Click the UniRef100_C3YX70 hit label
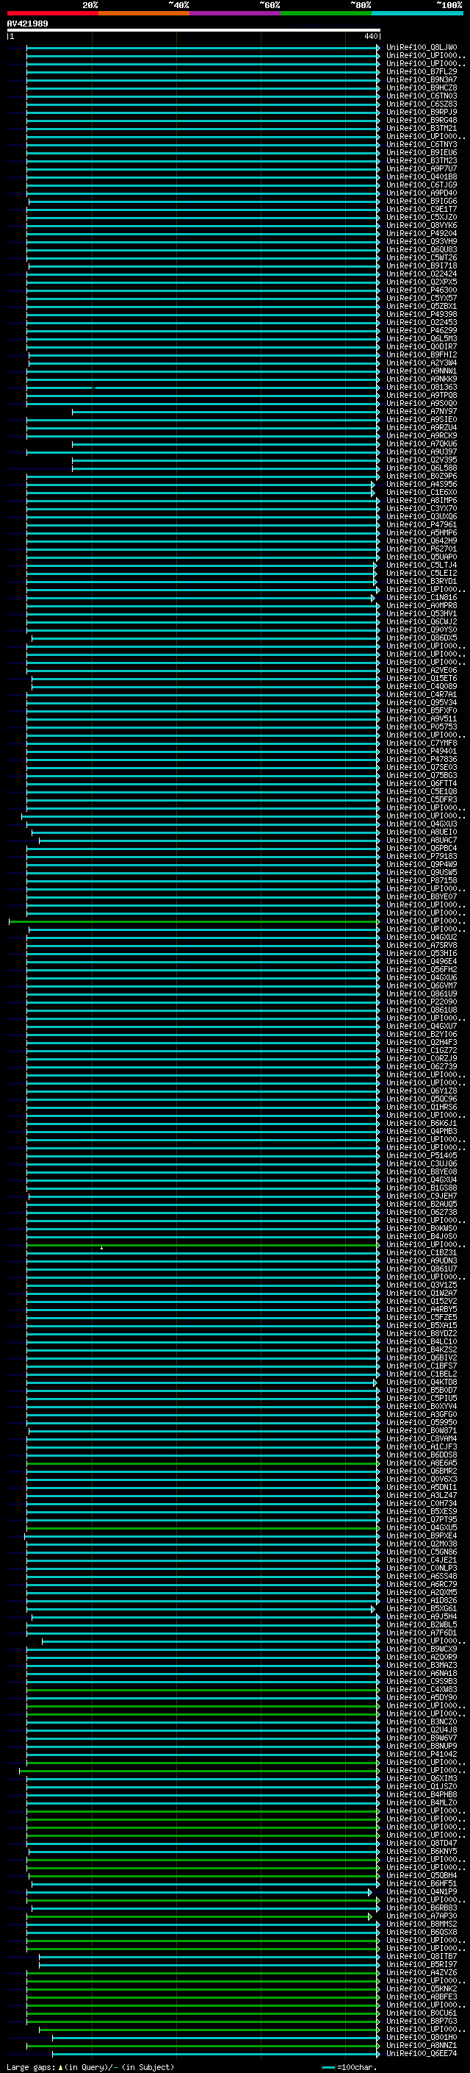This screenshot has height=2073, width=470. click(422, 509)
